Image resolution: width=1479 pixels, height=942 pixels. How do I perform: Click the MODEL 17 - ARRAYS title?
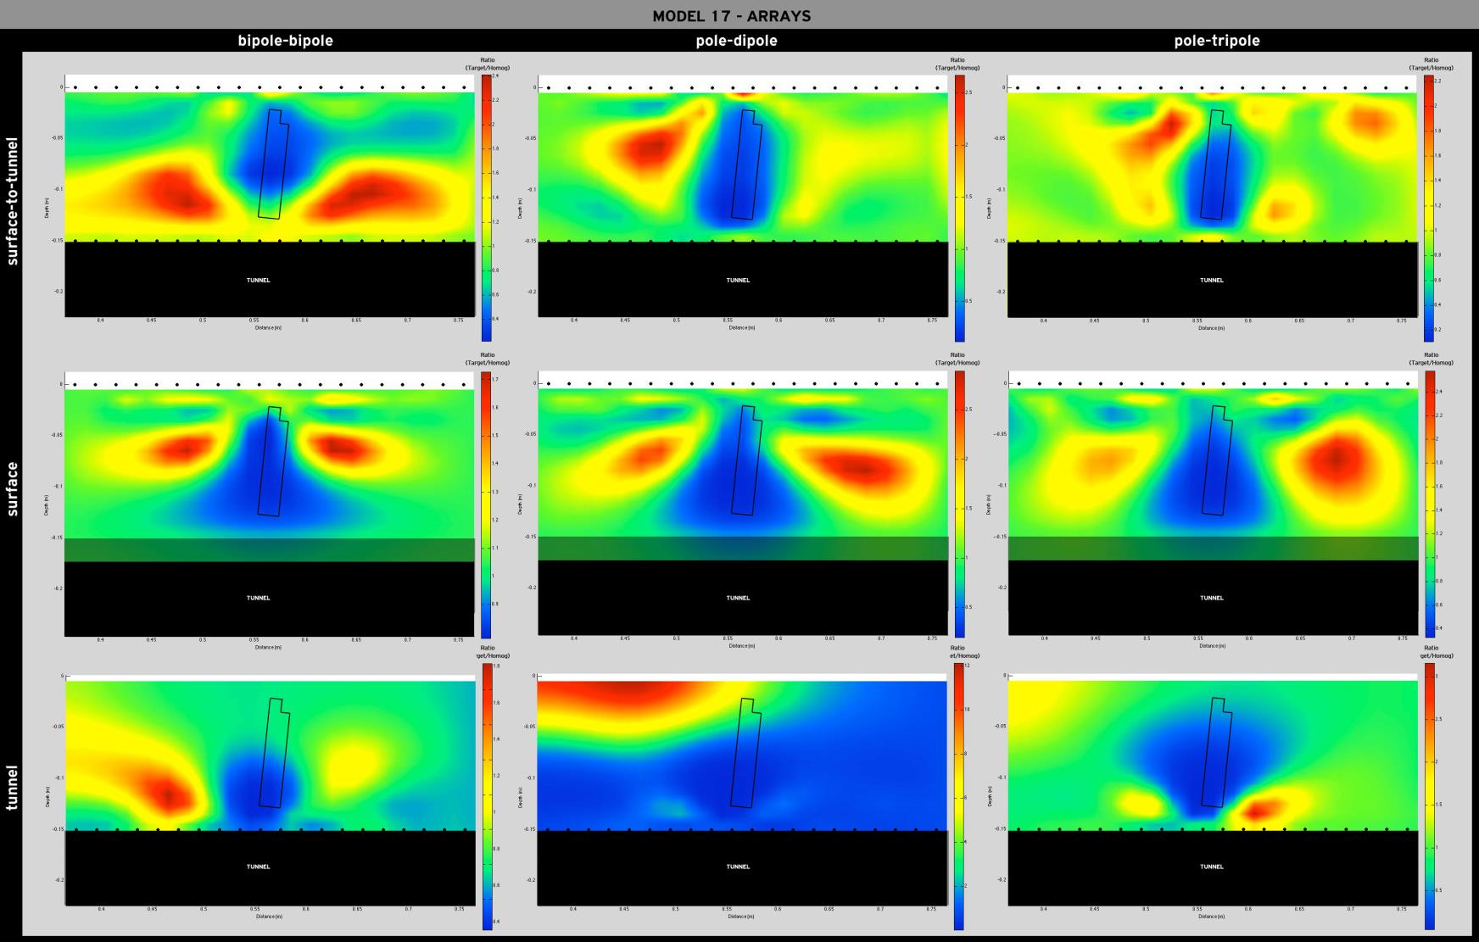pyautogui.click(x=732, y=16)
